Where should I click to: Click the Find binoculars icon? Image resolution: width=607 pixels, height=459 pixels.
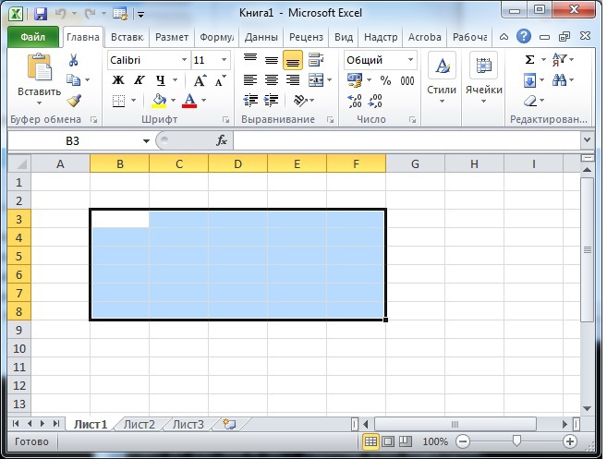pos(559,80)
